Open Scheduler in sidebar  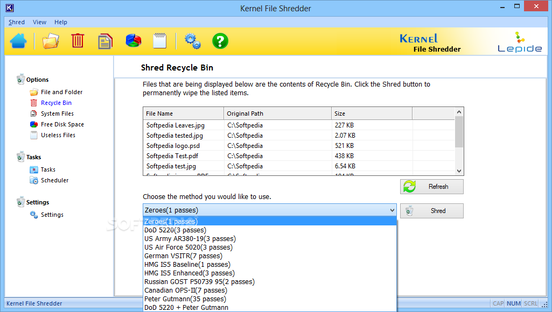point(54,180)
